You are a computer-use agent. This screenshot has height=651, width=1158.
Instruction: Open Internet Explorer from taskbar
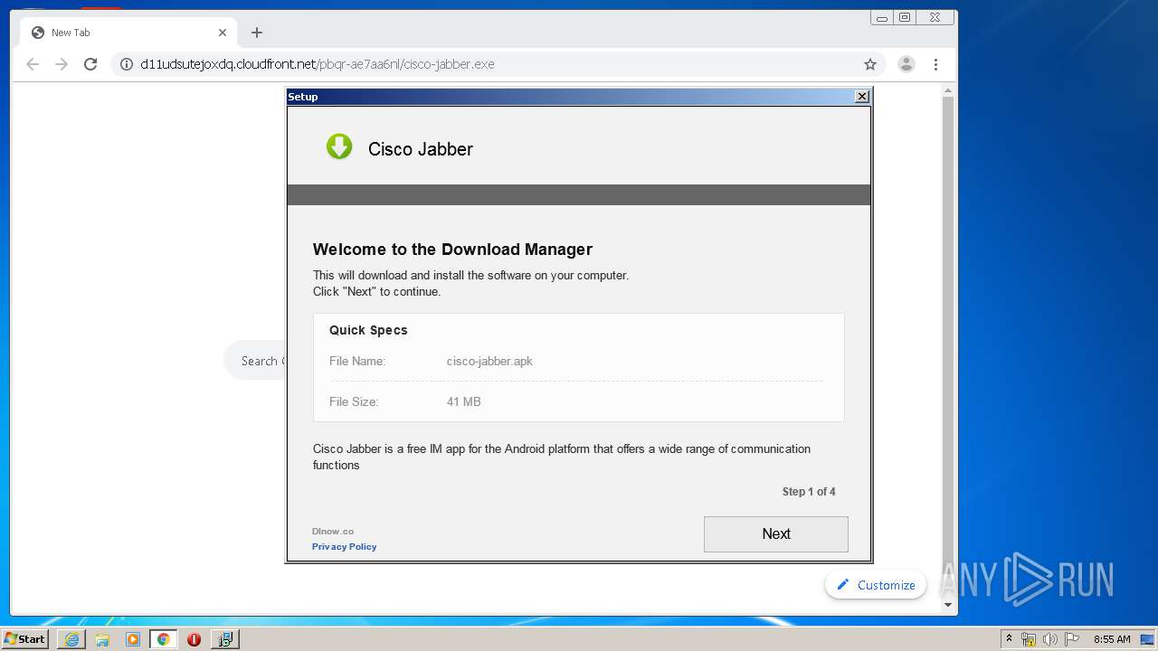pyautogui.click(x=71, y=639)
